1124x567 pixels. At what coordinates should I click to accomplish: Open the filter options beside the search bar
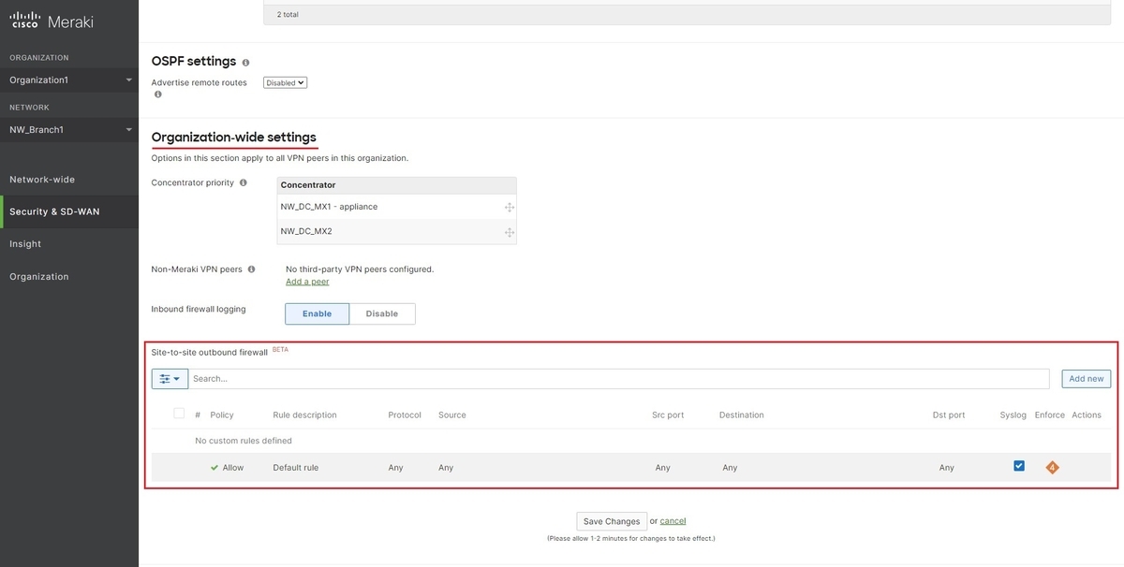click(x=169, y=377)
